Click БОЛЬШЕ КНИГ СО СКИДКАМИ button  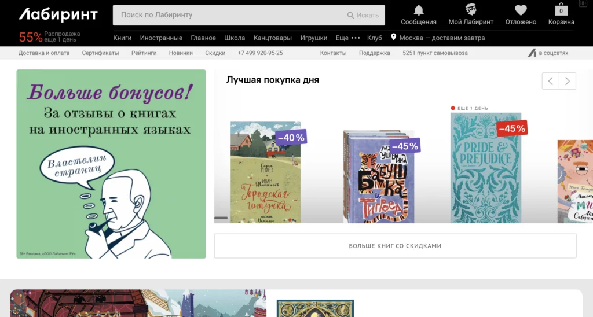click(395, 246)
